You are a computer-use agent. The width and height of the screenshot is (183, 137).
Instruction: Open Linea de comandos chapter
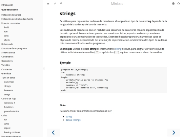click(11, 23)
